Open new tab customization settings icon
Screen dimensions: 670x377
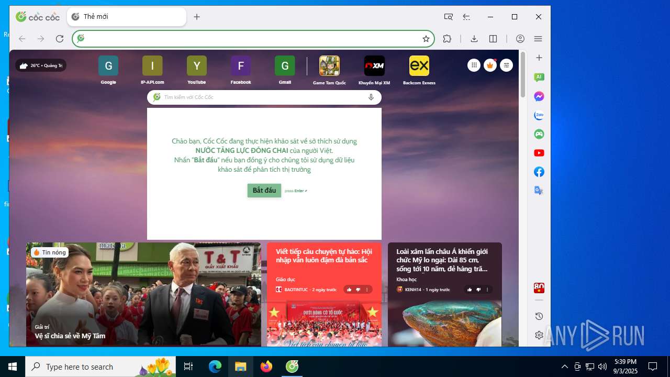pyautogui.click(x=506, y=65)
